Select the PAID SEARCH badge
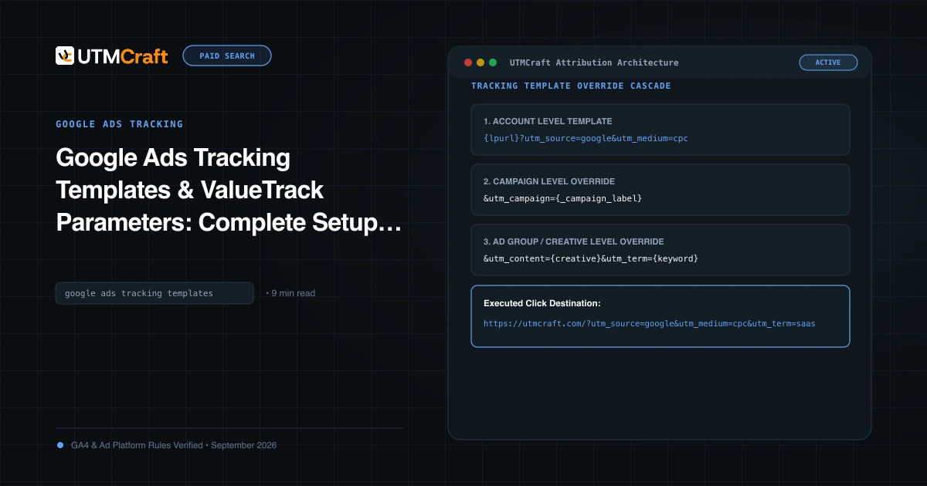Screen dimensions: 927x486 227,56
